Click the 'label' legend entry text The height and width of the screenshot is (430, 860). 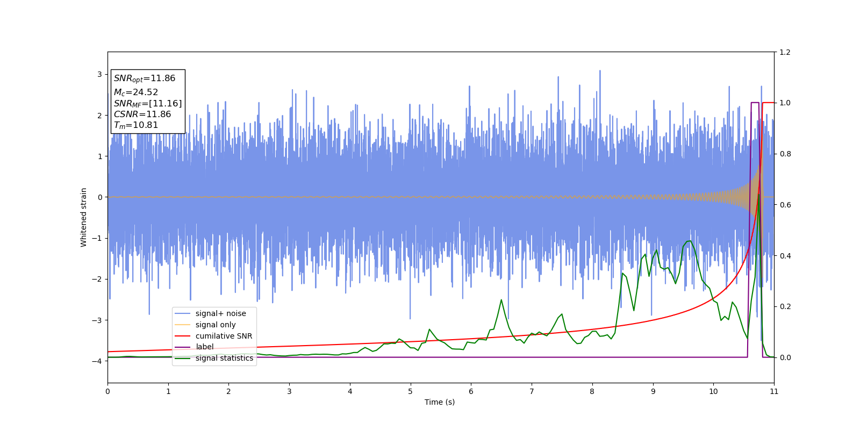(x=204, y=347)
